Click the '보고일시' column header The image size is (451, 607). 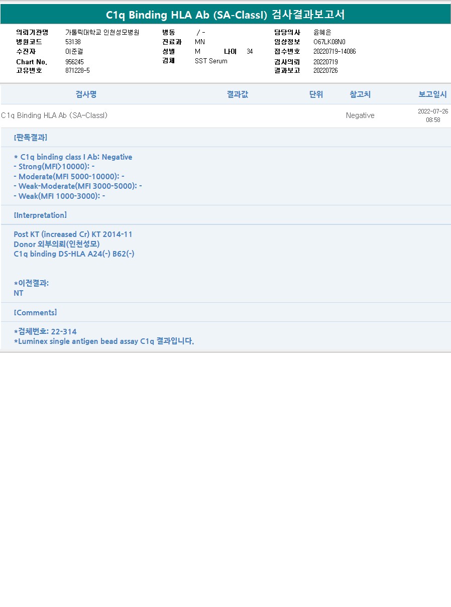432,94
